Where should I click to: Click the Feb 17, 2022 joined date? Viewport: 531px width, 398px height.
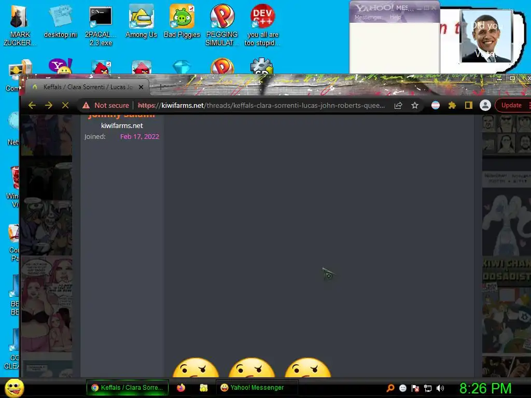pos(139,136)
